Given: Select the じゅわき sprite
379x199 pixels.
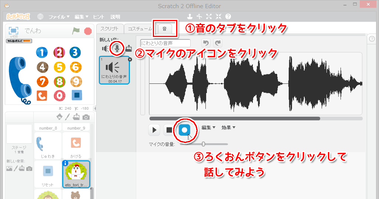Looking at the screenshot, I should tap(48, 146).
